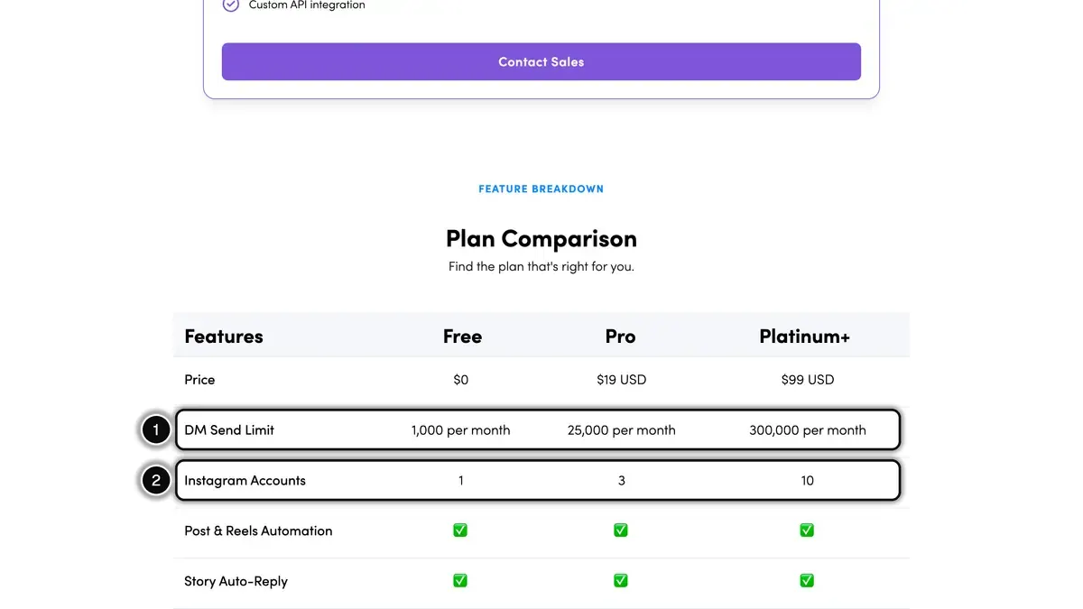Image resolution: width=1083 pixels, height=609 pixels.
Task: Click Instagram Accounts value "1" for Free
Action: [461, 481]
